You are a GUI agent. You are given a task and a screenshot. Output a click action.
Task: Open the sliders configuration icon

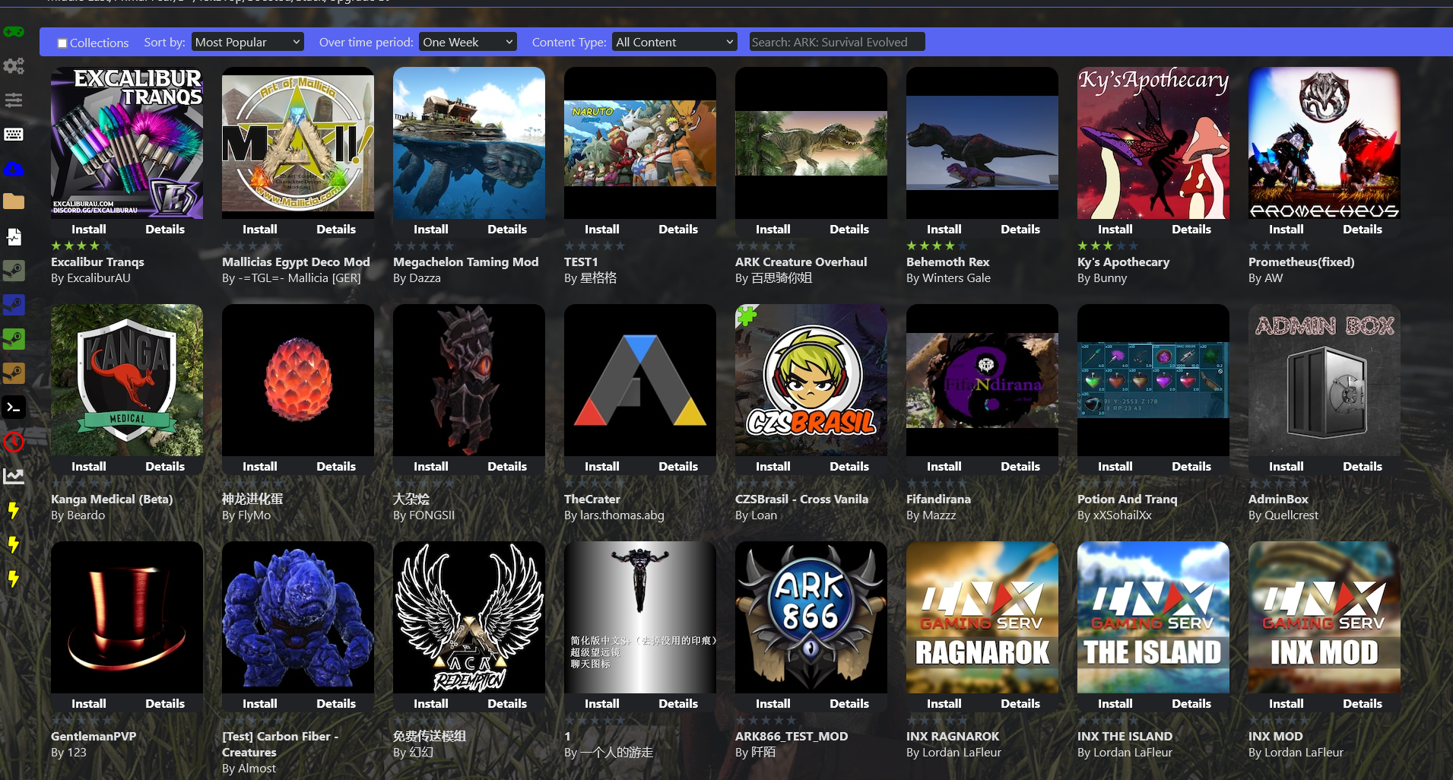[x=14, y=100]
